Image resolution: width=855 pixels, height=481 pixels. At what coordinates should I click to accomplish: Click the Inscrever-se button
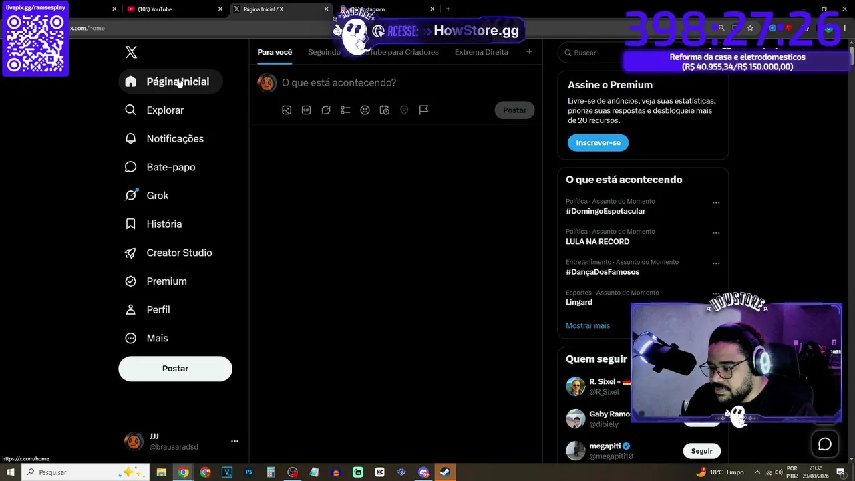pyautogui.click(x=598, y=142)
